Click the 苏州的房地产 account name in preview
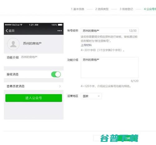The image size is (156, 145). [x=32, y=43]
